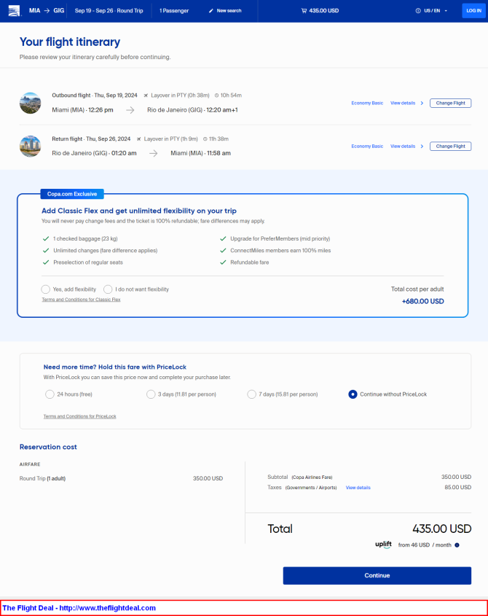Click the Uplift info icon
The height and width of the screenshot is (616, 488).
(457, 545)
